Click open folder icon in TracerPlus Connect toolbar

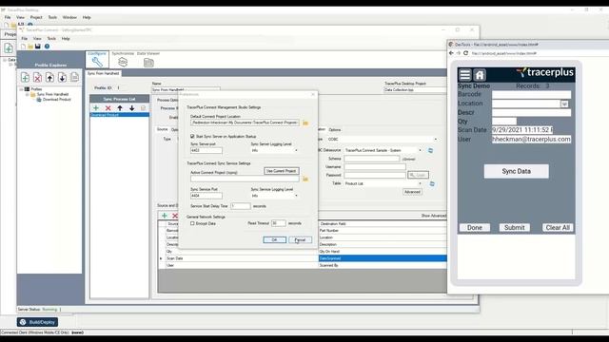pos(30,47)
